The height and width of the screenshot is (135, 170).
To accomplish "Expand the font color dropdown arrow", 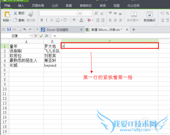I will [85, 20].
